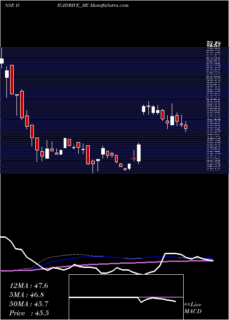Click the <<Live MACD label
The width and height of the screenshot is (229, 320).
tap(193, 308)
